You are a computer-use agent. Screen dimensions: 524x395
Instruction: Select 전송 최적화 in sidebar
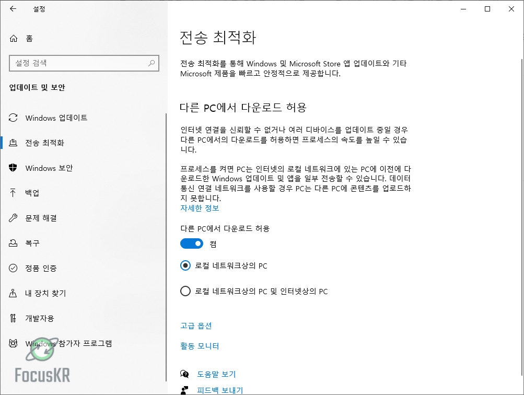click(x=45, y=143)
